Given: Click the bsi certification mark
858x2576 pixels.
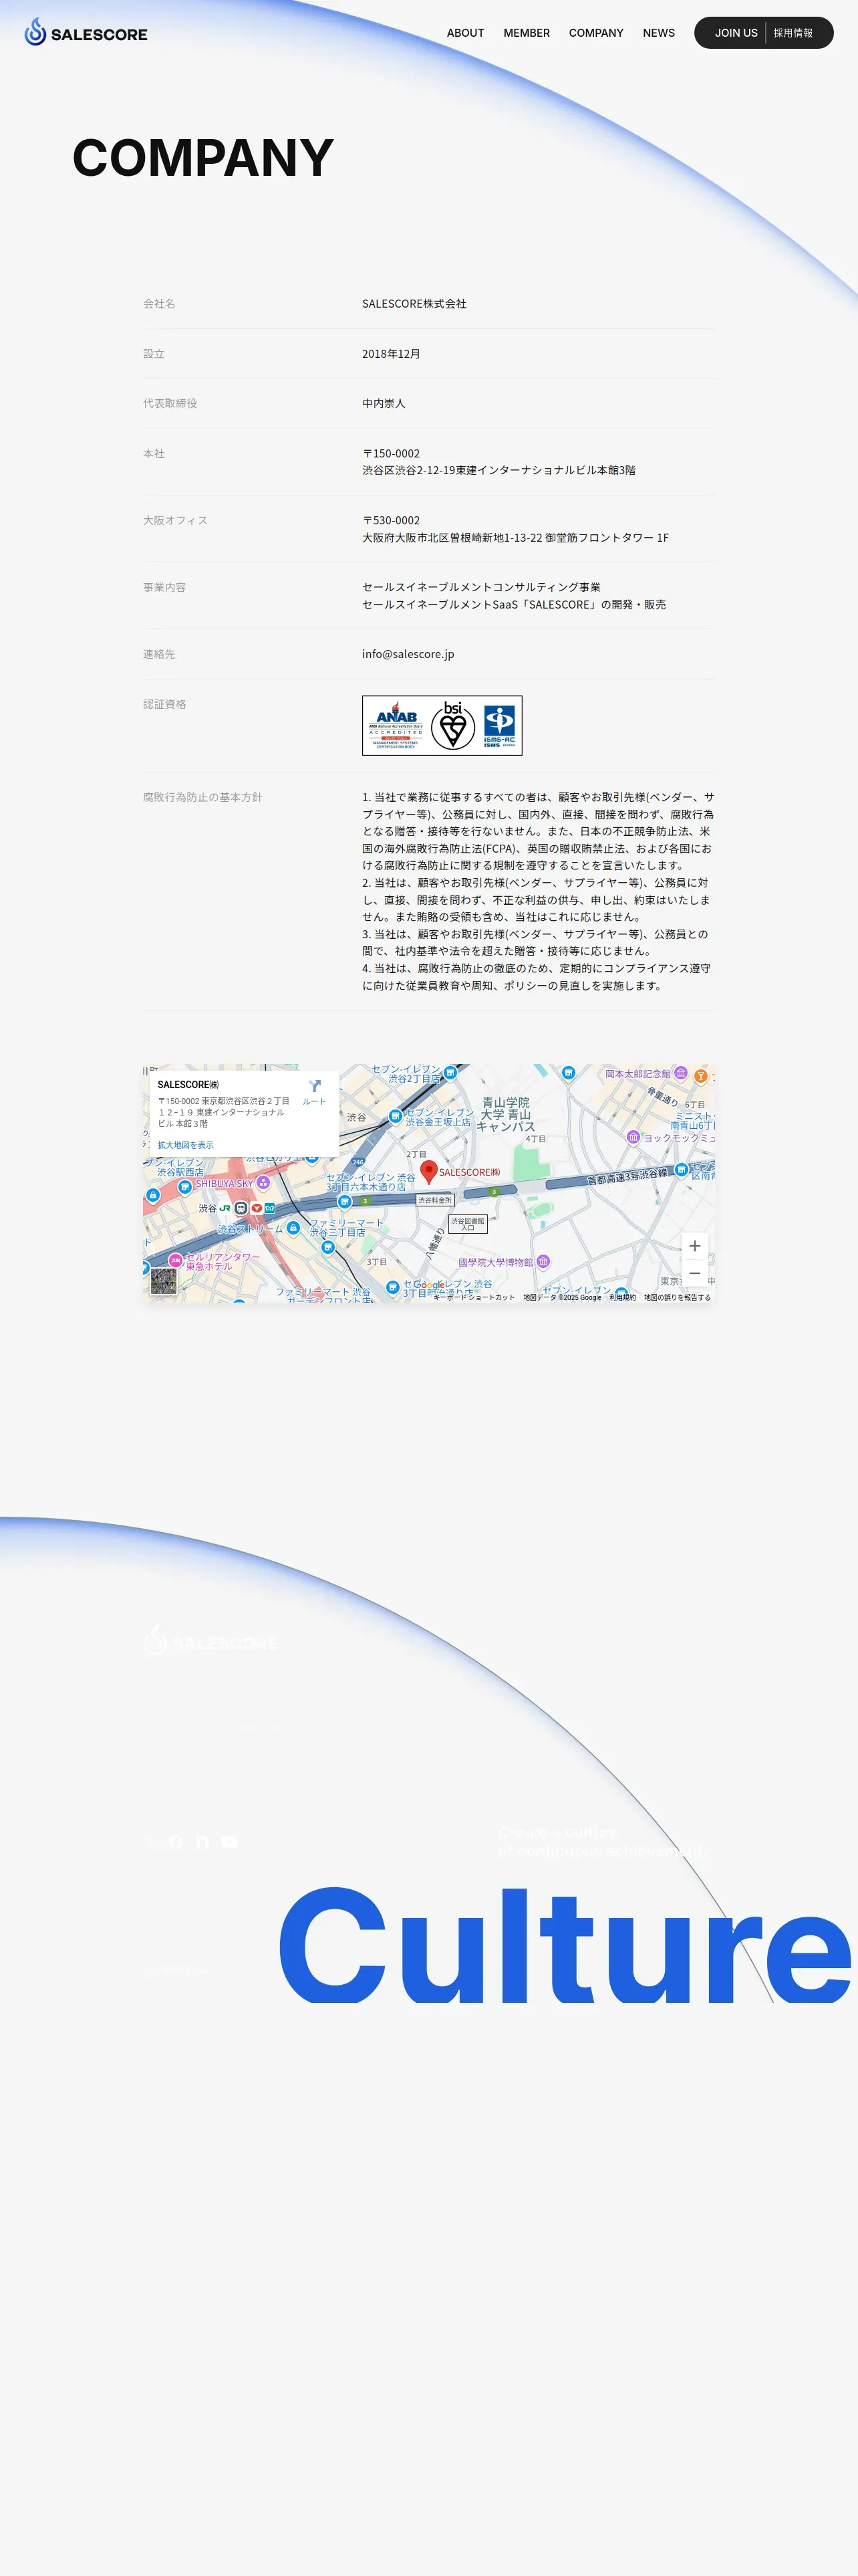Looking at the screenshot, I should 454,725.
